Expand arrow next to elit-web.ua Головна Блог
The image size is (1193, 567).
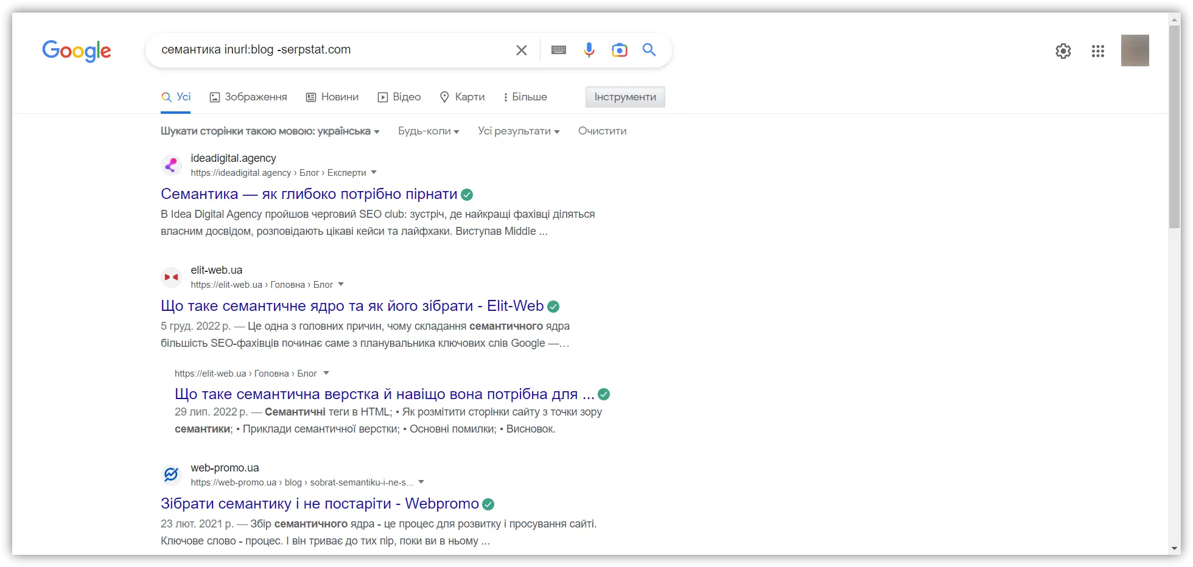pyautogui.click(x=341, y=285)
